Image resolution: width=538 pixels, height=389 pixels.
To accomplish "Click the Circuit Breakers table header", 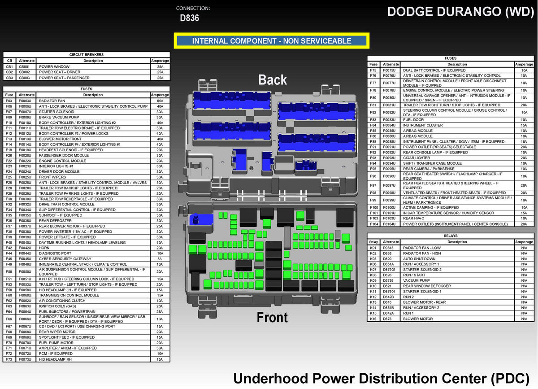I will 87,55.
